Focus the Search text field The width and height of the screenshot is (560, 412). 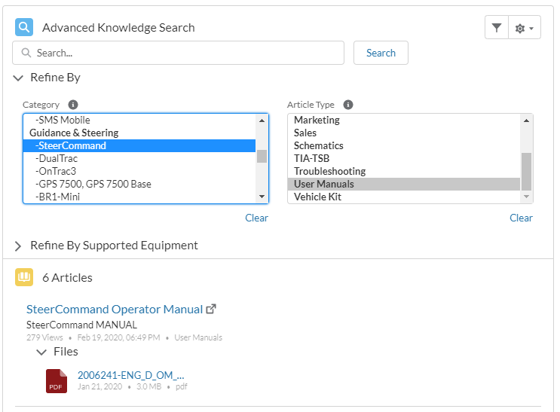pos(178,53)
